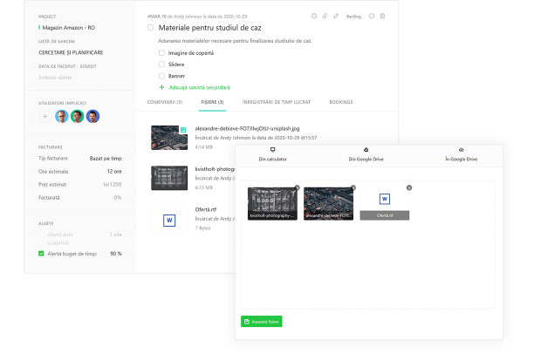
Task: Click the recurring task circular icon
Action: (x=372, y=17)
